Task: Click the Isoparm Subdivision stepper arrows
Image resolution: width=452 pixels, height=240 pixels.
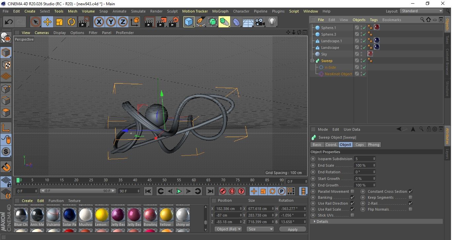Action: [x=374, y=159]
